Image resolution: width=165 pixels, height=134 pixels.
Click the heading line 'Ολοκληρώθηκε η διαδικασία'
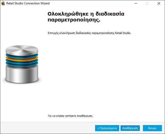point(86,14)
